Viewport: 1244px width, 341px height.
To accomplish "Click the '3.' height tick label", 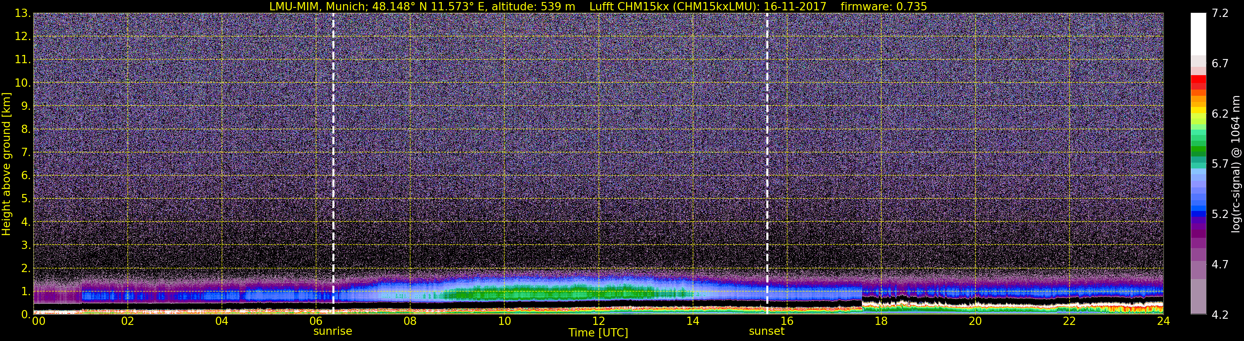I will pyautogui.click(x=25, y=245).
